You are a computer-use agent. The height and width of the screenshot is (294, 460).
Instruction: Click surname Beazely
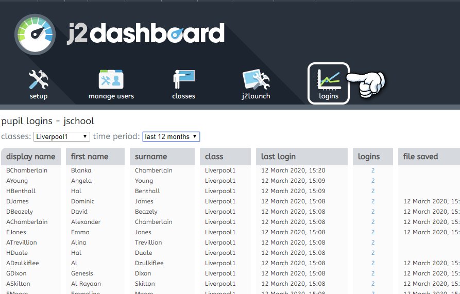146,212
